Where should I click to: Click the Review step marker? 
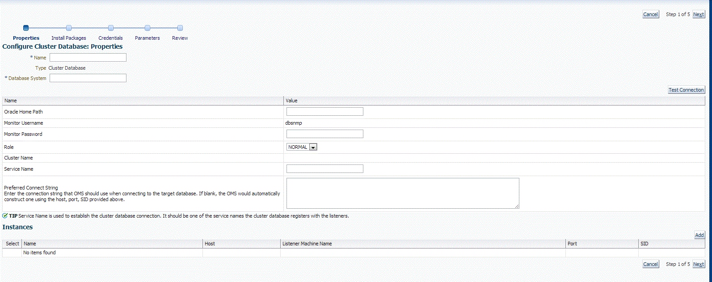180,28
